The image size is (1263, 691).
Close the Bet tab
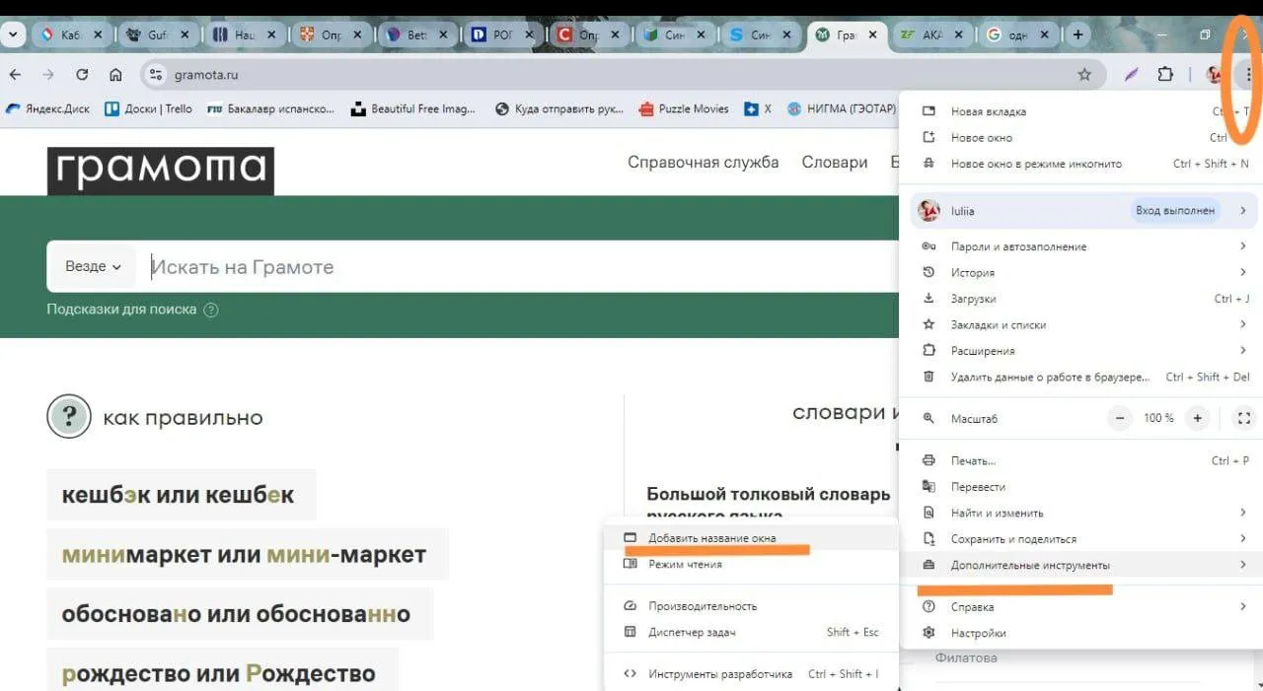(443, 35)
